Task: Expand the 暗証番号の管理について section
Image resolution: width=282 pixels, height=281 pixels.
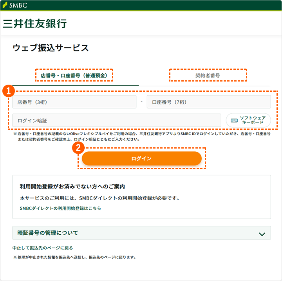Action: [141, 233]
